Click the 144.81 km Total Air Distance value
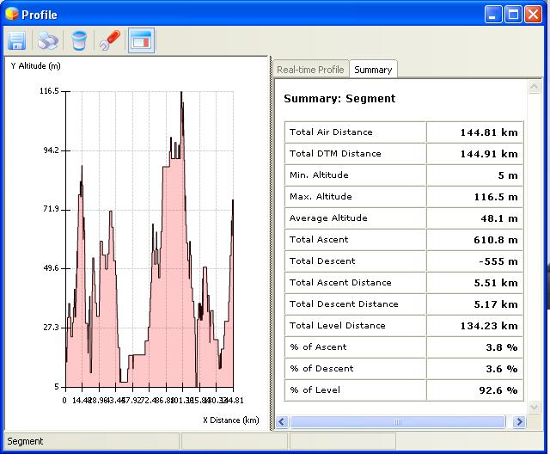550x454 pixels. coord(489,132)
